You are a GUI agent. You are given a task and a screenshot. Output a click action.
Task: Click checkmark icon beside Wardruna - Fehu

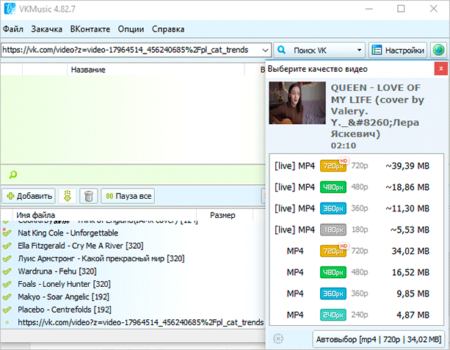click(7, 271)
